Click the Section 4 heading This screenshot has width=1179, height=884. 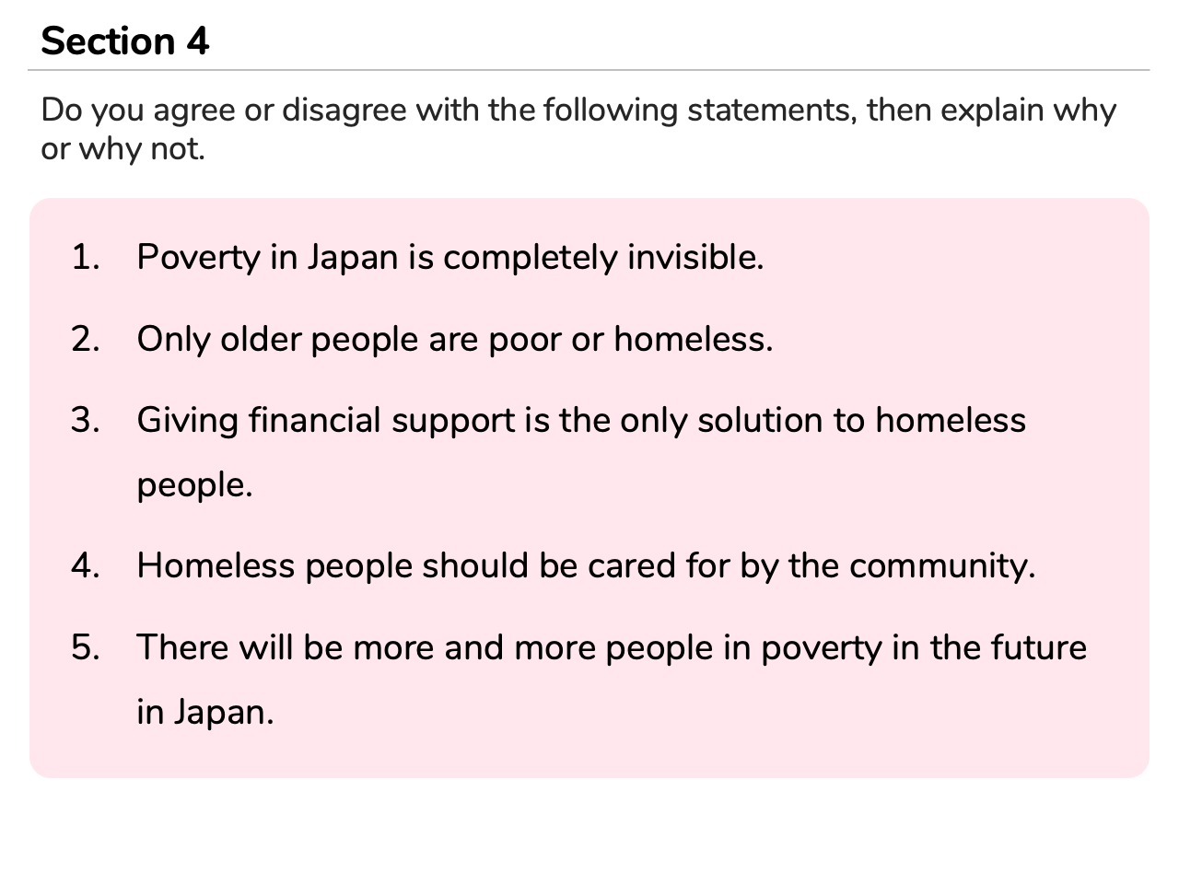click(125, 41)
